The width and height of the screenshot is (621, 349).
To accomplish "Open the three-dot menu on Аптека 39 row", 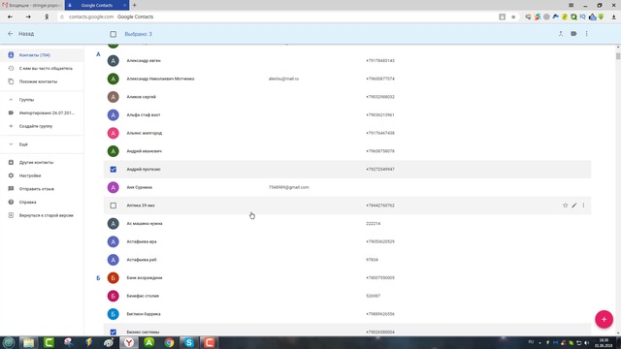I will pyautogui.click(x=583, y=206).
